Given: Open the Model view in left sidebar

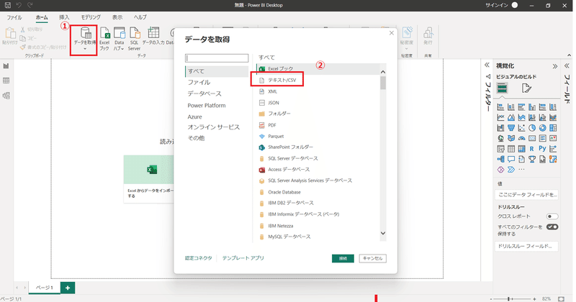Looking at the screenshot, I should click(x=6, y=96).
